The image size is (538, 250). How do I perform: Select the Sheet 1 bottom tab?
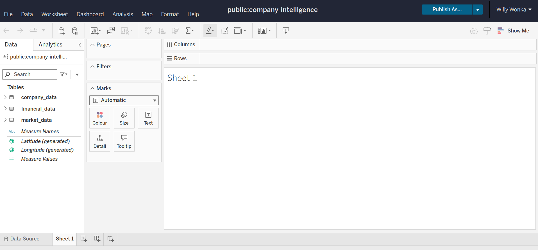[x=65, y=239]
